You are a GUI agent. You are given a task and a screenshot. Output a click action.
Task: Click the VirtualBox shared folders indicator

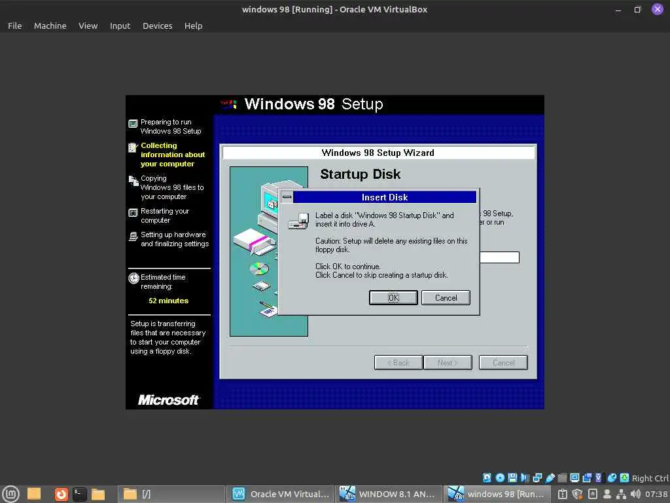pos(562,477)
